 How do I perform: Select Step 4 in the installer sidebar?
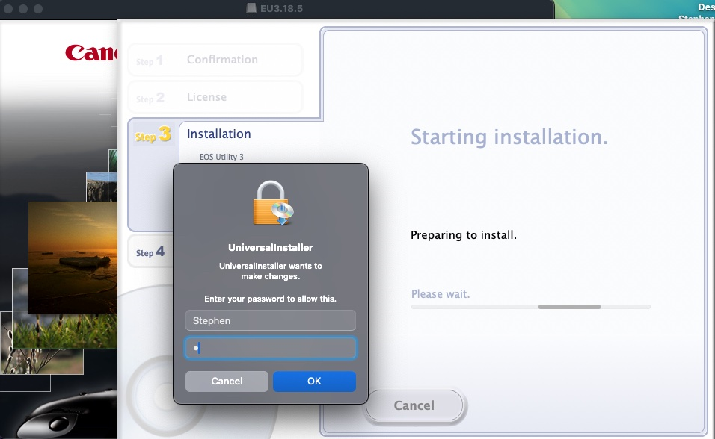click(x=150, y=253)
